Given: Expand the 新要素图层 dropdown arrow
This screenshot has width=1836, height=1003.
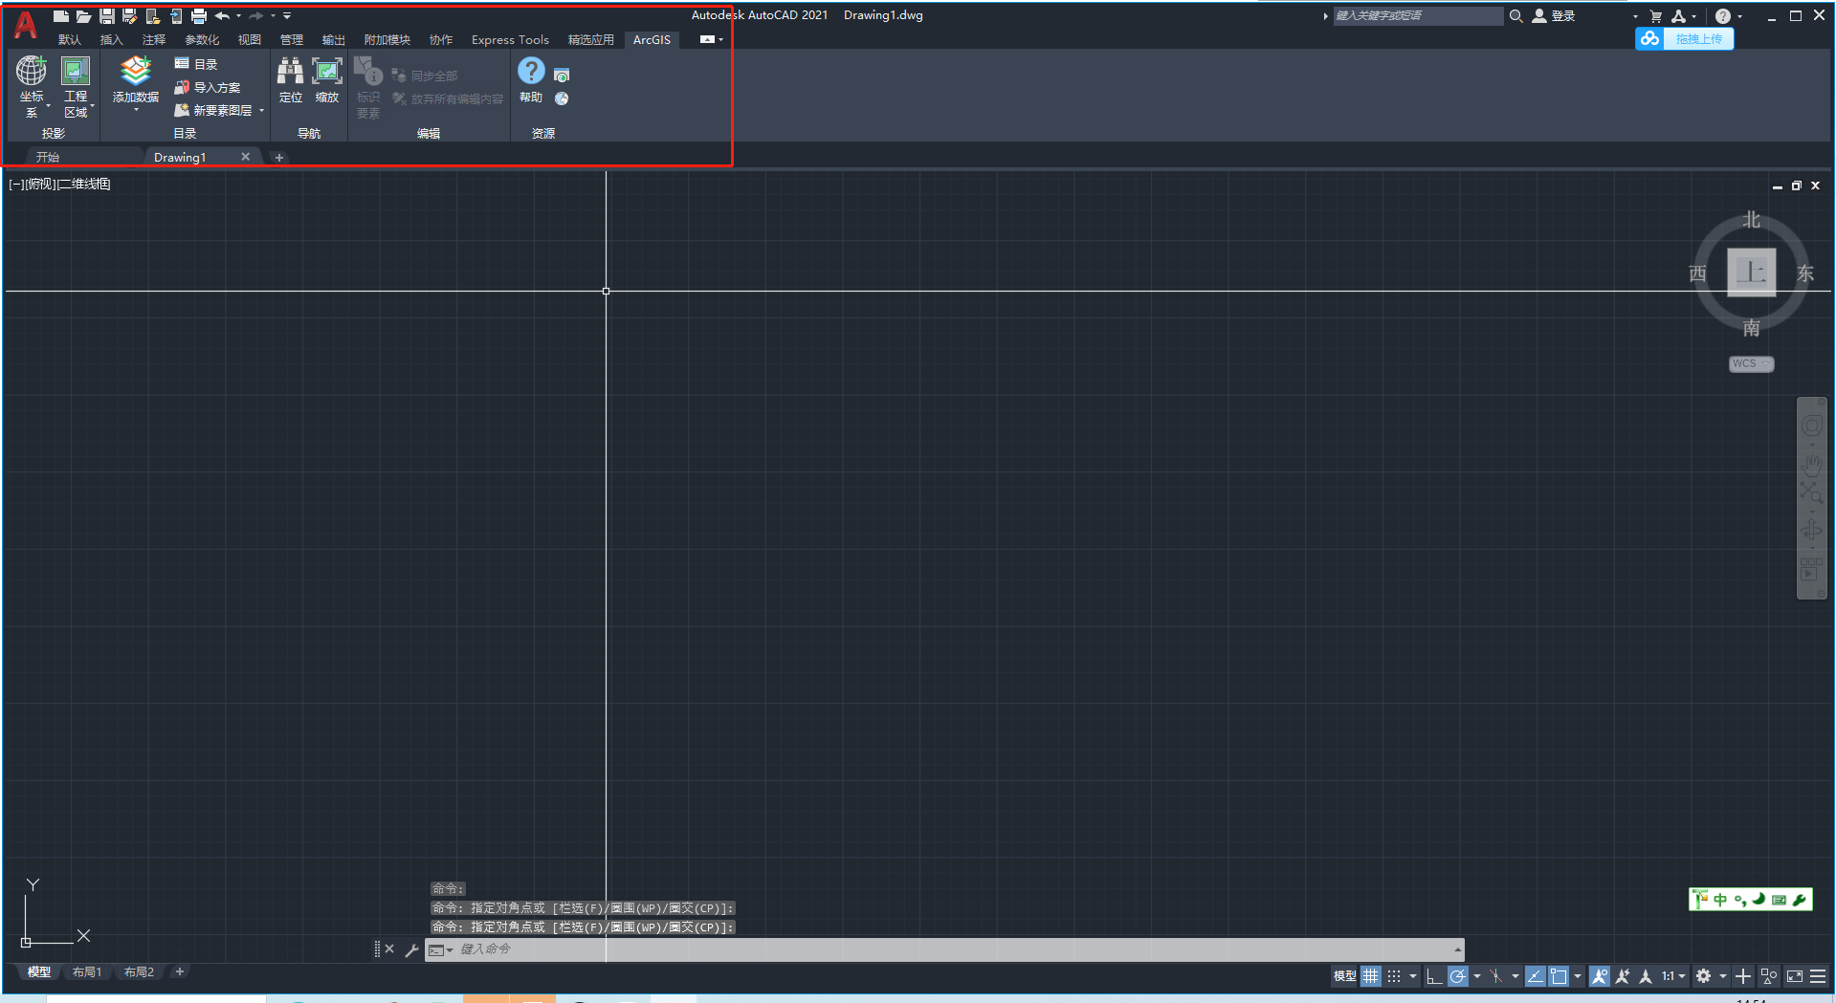Looking at the screenshot, I should (261, 111).
